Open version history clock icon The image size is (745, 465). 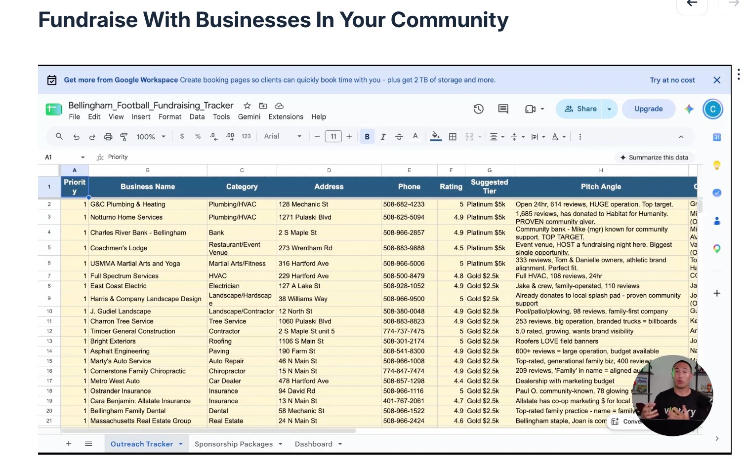coord(478,109)
